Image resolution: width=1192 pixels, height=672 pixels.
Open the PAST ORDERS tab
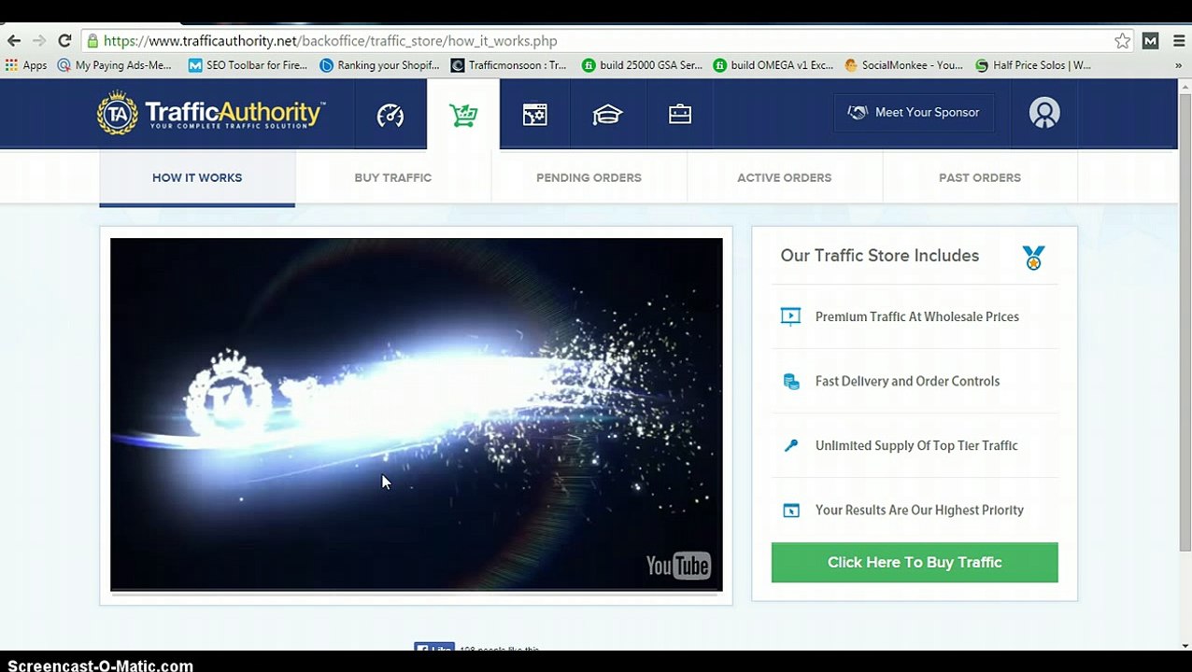[x=980, y=177]
